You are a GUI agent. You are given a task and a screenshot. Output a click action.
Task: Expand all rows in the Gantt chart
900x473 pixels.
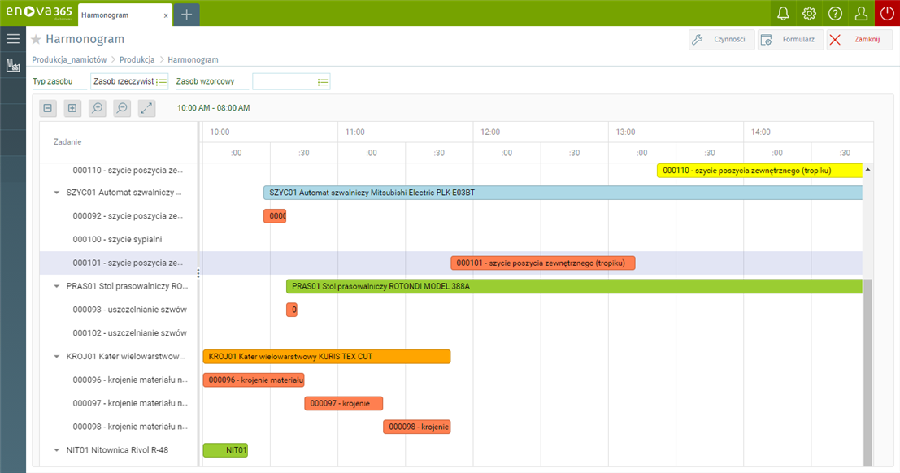pos(72,108)
